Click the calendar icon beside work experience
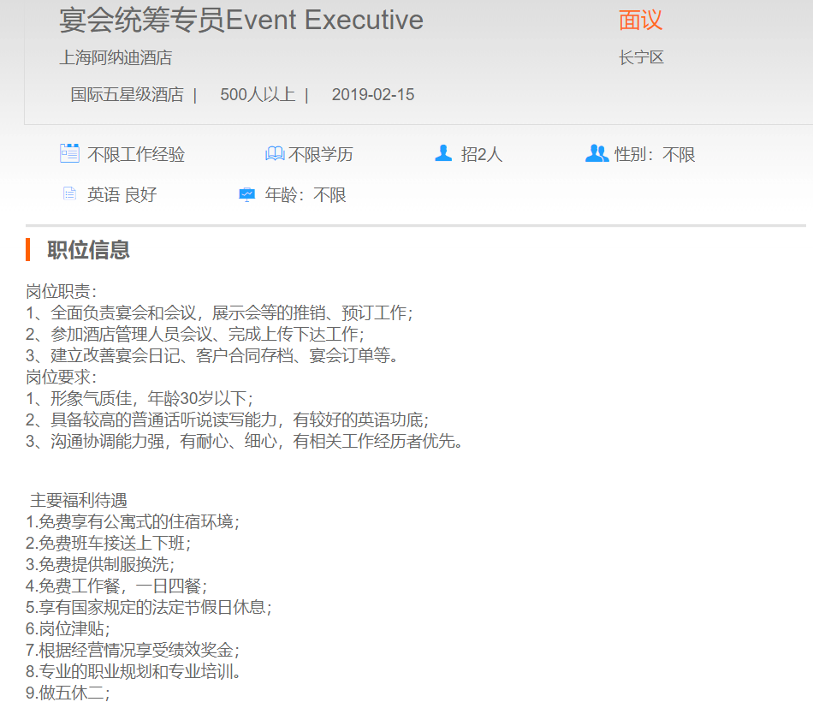The height and width of the screenshot is (702, 813). click(69, 154)
